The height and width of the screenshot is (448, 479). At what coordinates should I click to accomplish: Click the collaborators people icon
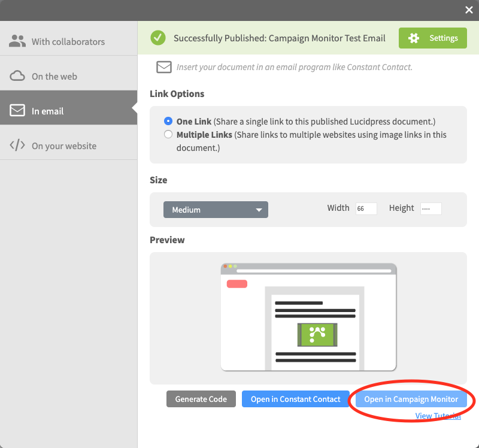(x=17, y=41)
